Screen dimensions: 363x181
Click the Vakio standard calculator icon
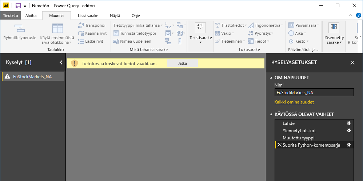point(218,33)
